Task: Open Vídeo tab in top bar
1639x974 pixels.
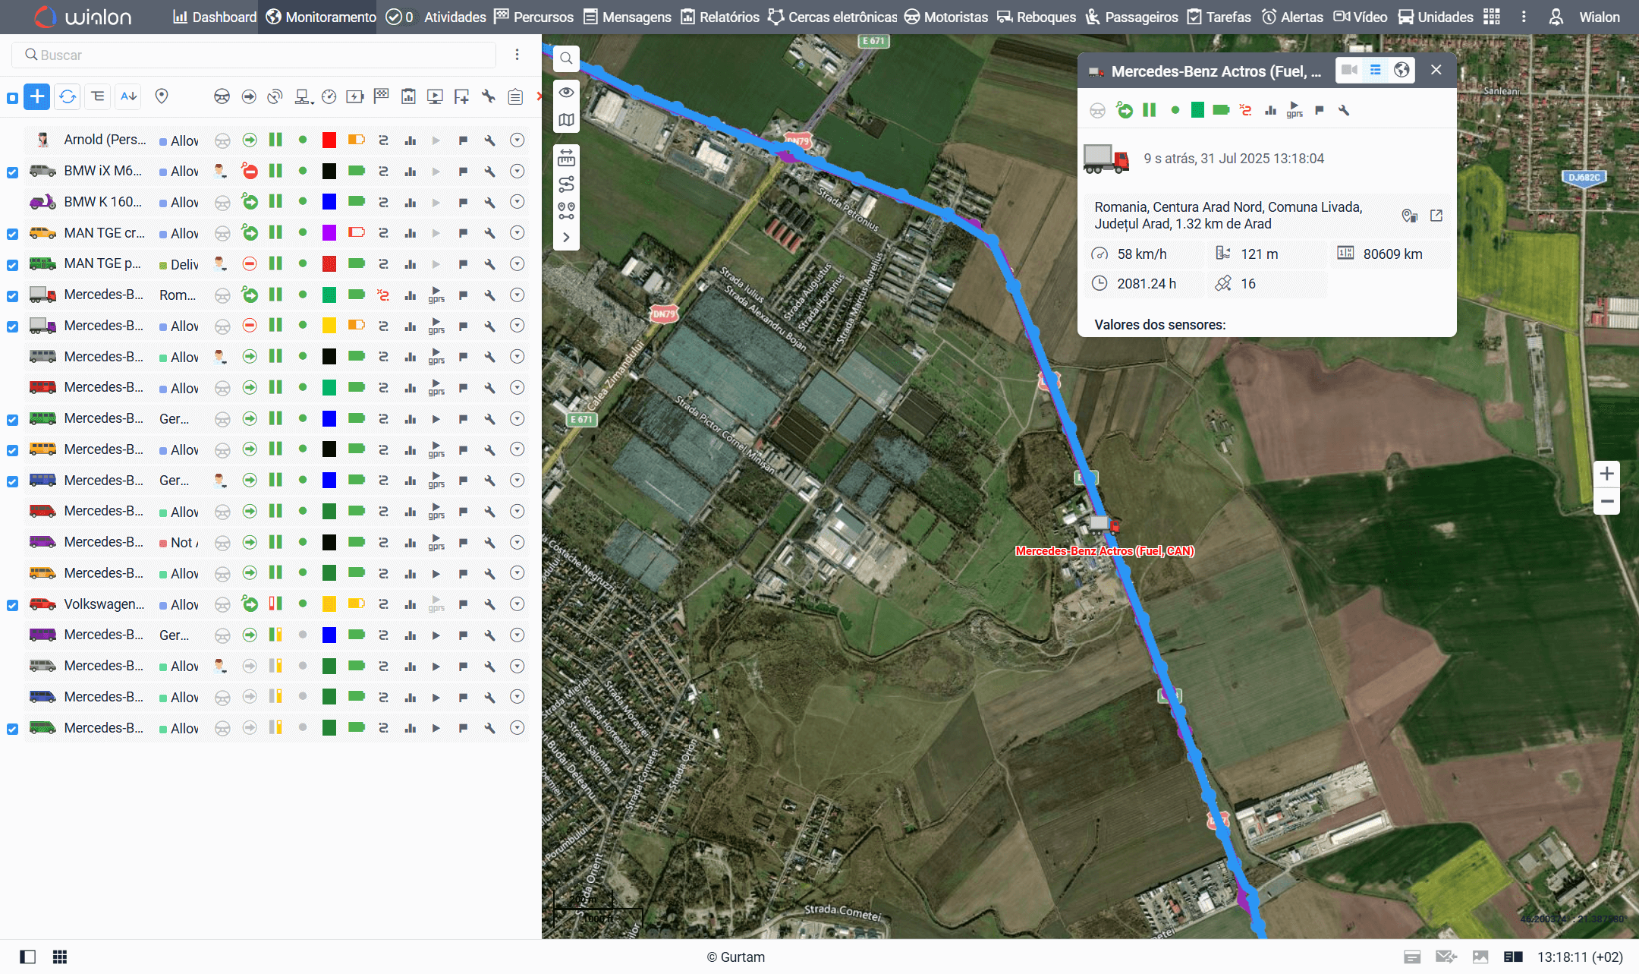Action: point(1361,17)
